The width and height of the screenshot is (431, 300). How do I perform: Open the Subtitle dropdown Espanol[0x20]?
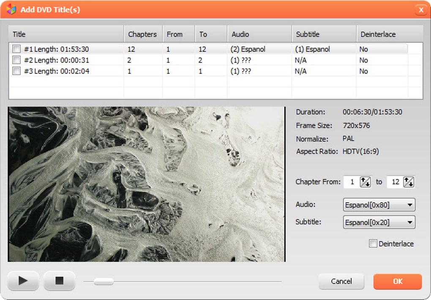pos(379,222)
